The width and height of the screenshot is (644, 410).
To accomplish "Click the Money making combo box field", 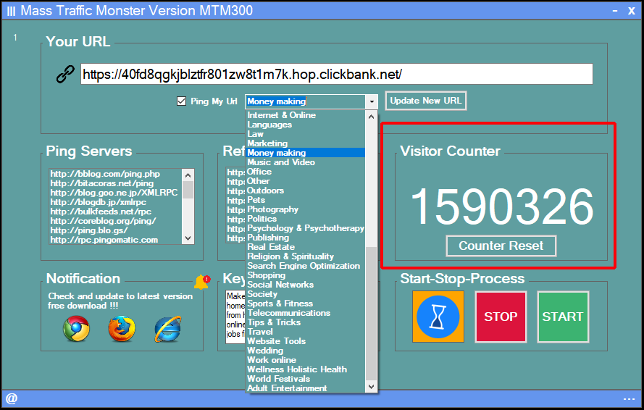I will [x=306, y=101].
